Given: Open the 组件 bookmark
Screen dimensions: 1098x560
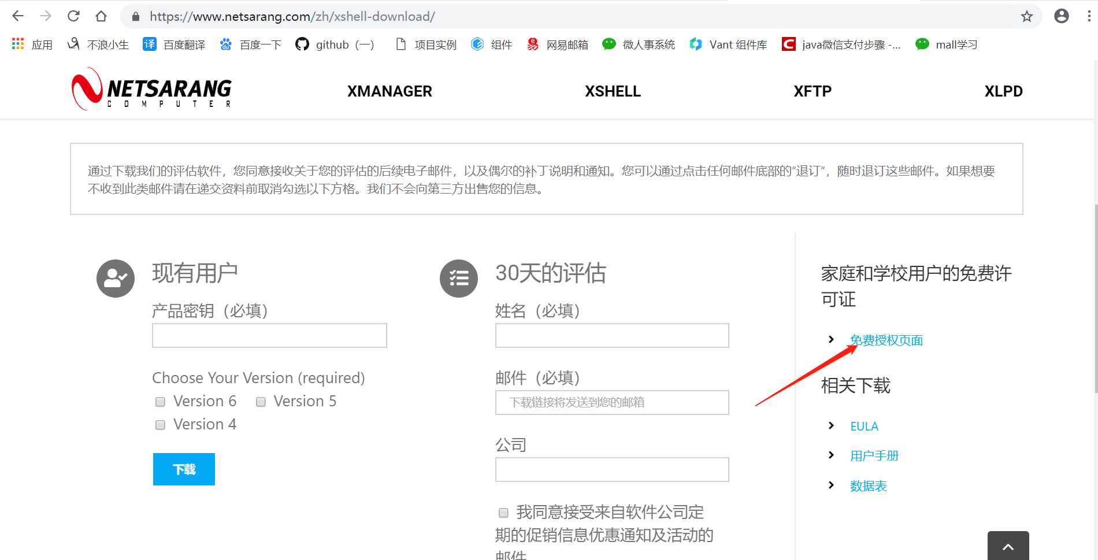Looking at the screenshot, I should (491, 44).
